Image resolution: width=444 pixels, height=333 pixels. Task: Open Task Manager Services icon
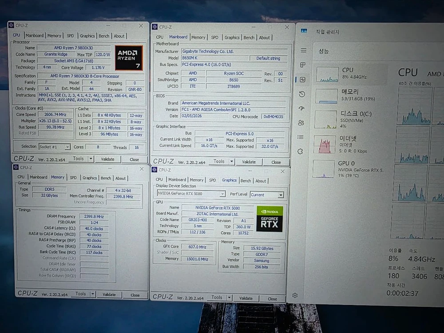pos(300,151)
